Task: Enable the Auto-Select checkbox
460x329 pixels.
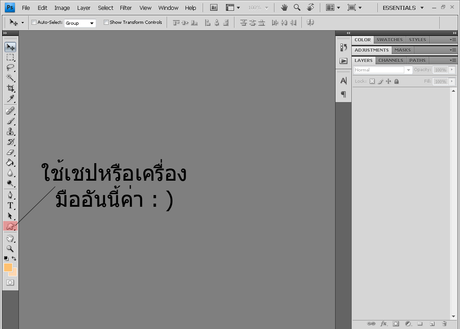Action: 34,22
